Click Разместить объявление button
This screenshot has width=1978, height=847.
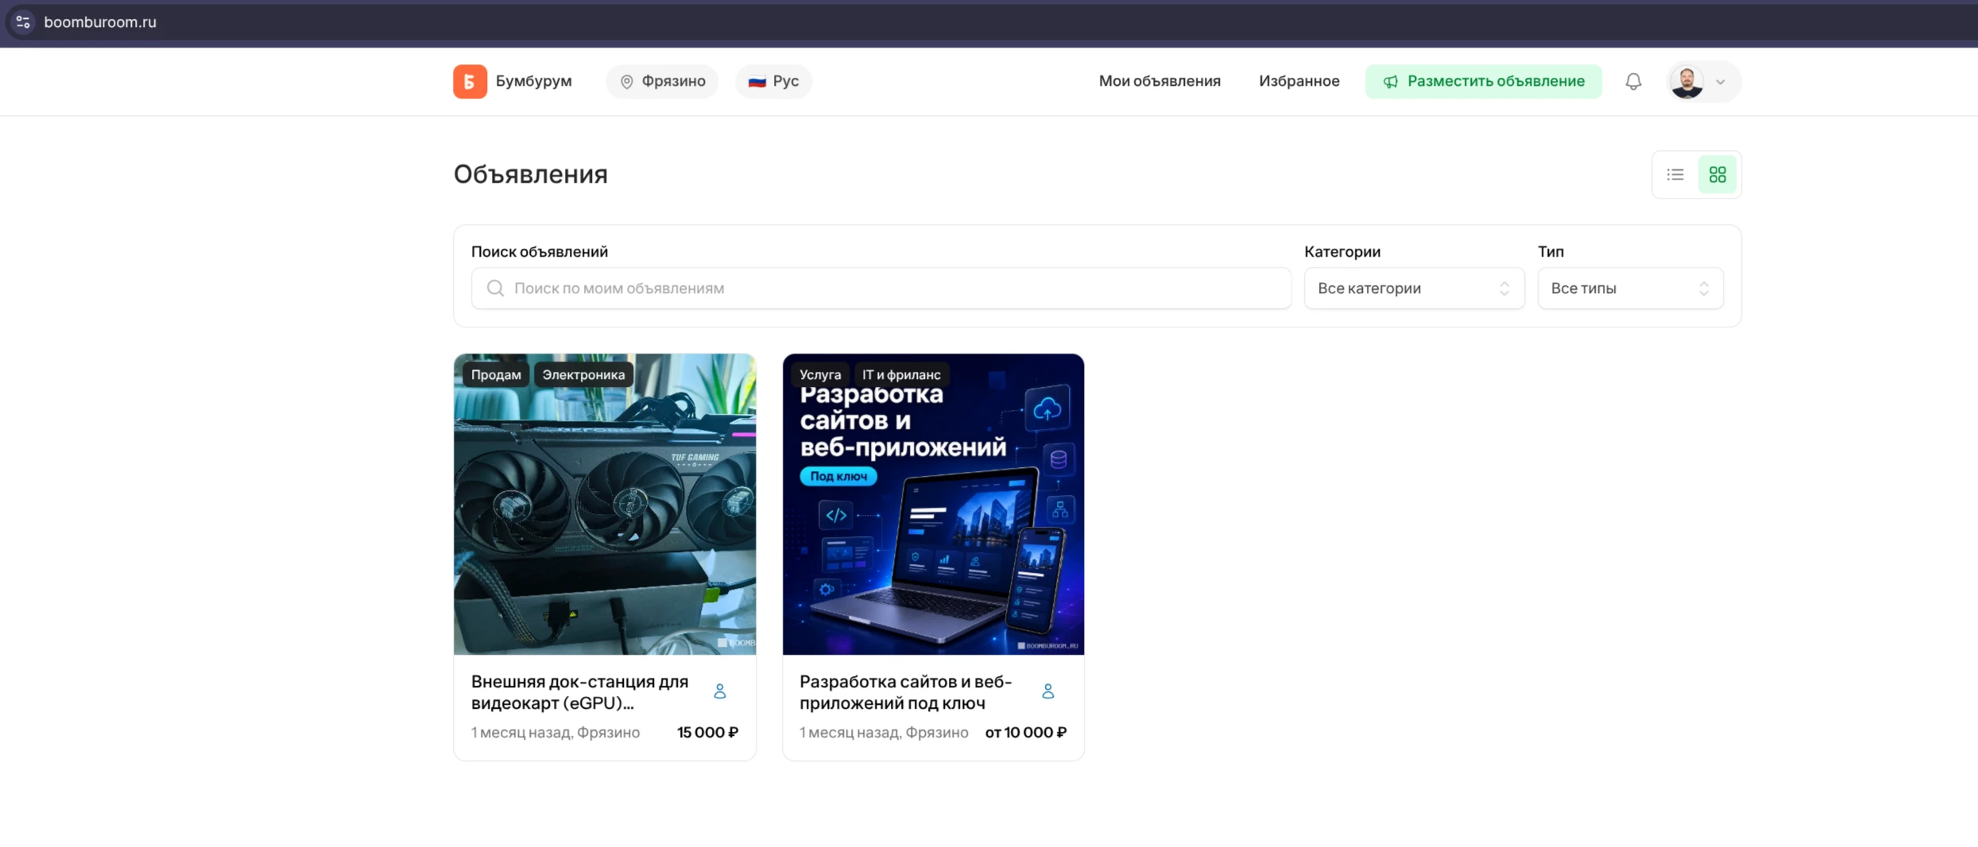[1483, 81]
